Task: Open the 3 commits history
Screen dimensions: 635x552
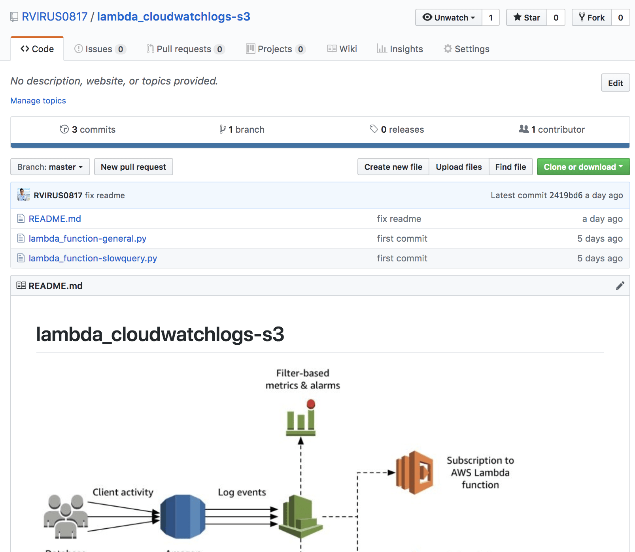Action: tap(88, 130)
